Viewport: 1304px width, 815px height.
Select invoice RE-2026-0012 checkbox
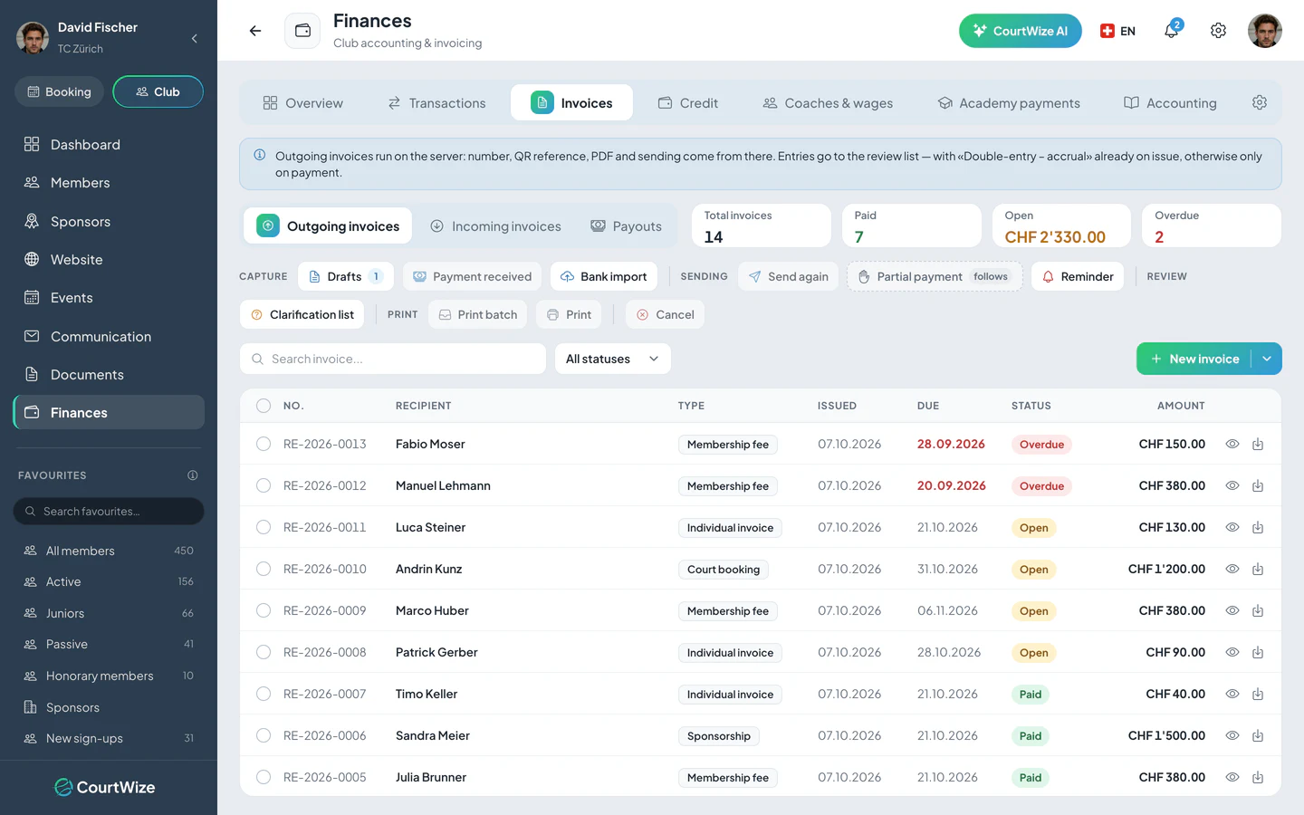[x=264, y=485]
